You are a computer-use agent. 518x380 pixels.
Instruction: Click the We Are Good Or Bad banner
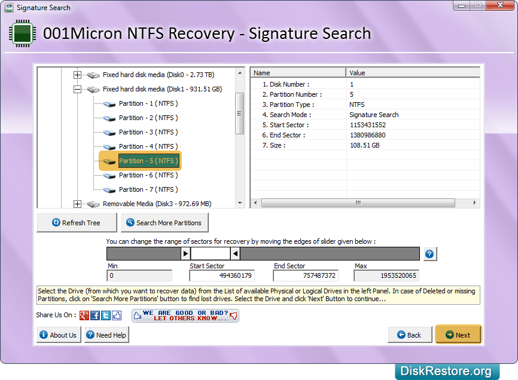[185, 315]
